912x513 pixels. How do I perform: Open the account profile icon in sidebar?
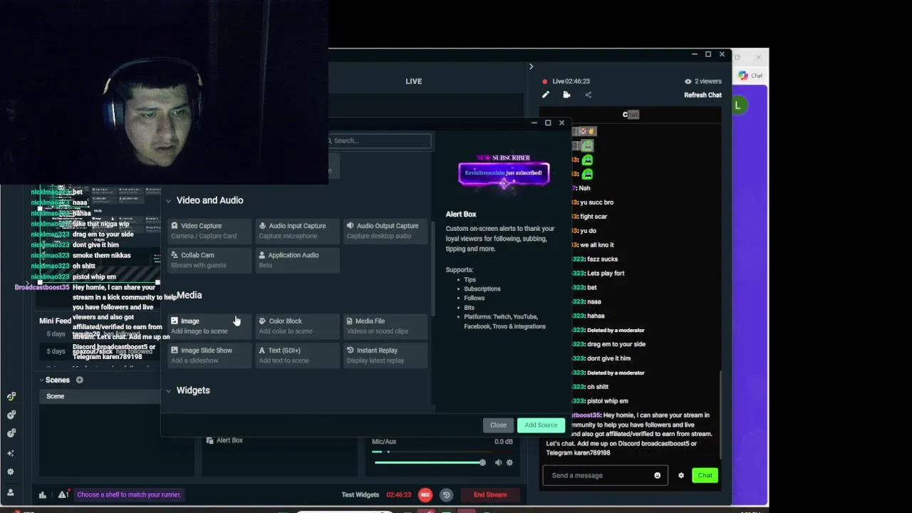(10, 492)
